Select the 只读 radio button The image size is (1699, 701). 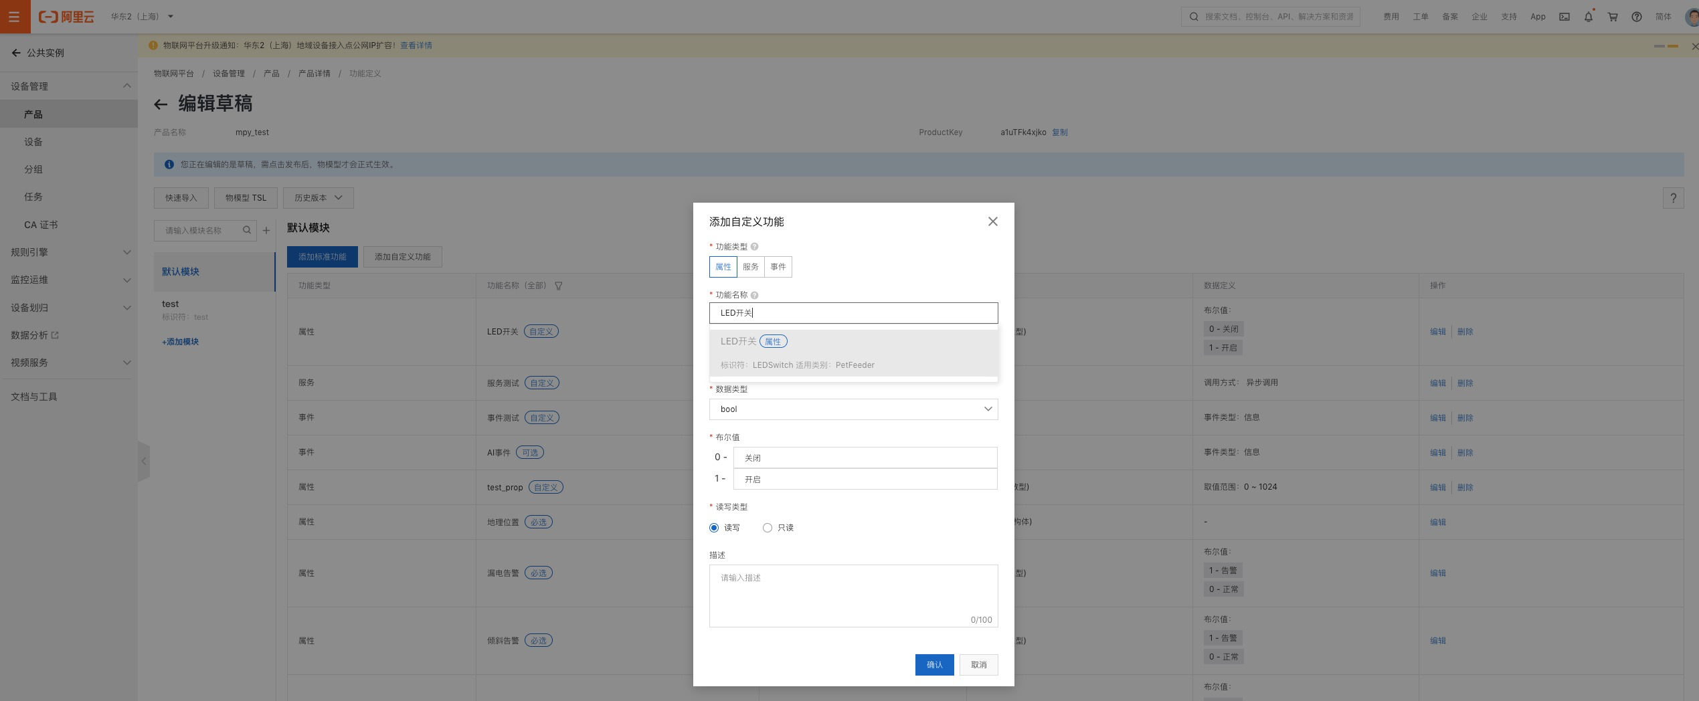click(x=768, y=528)
